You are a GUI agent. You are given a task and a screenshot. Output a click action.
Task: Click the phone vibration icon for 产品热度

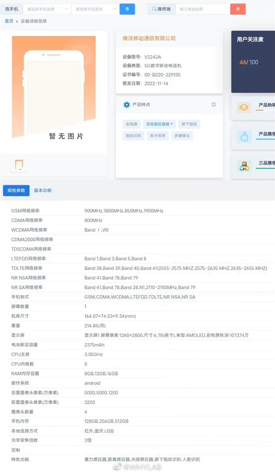244,107
